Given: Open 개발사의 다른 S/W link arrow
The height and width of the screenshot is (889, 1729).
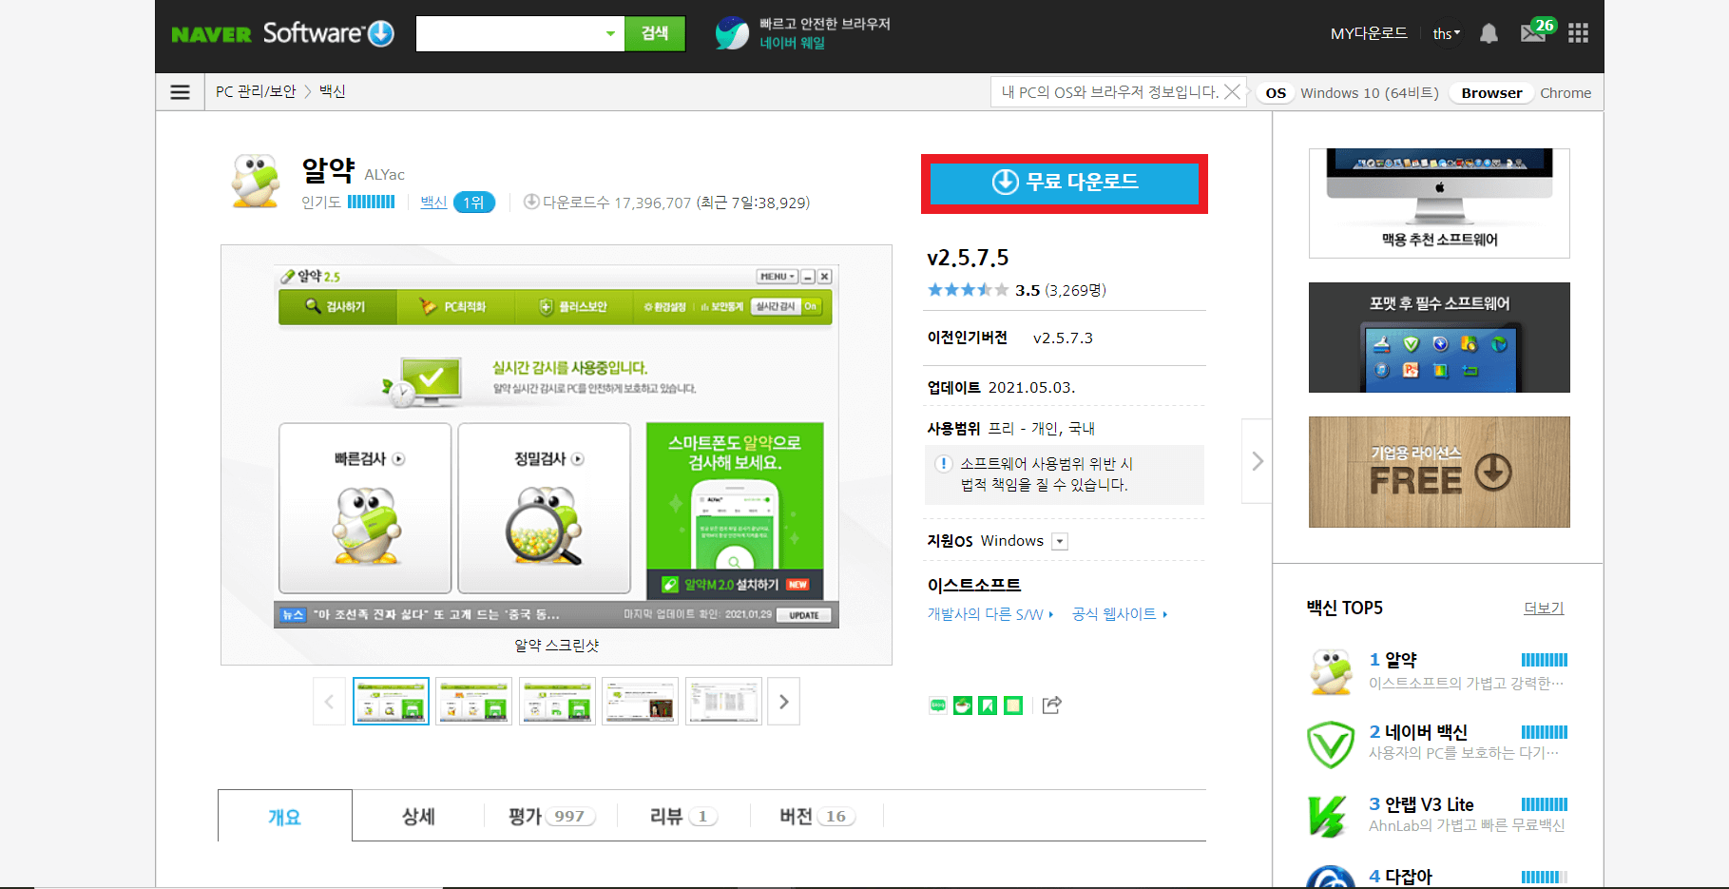Looking at the screenshot, I should coord(1050,615).
